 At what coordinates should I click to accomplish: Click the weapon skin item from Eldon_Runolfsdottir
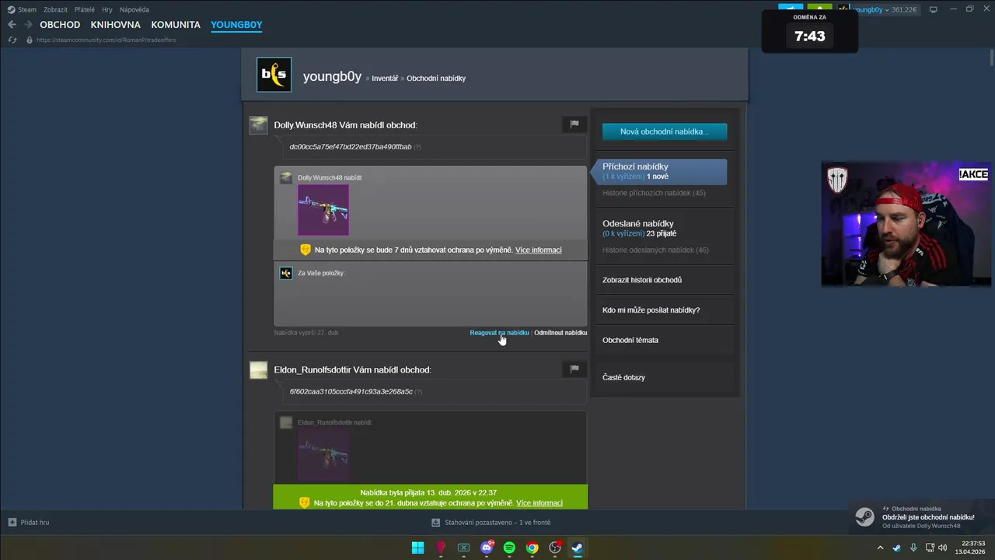click(323, 455)
